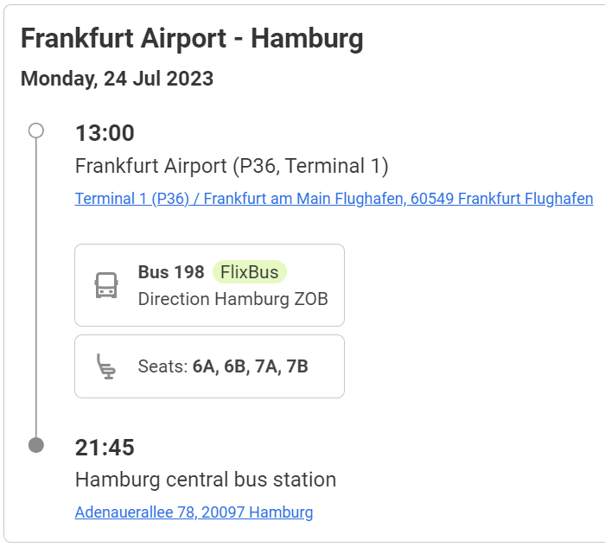Screen dimensions: 605x547
Task: Click the filled arrival stop circle marker
Action: (36, 445)
